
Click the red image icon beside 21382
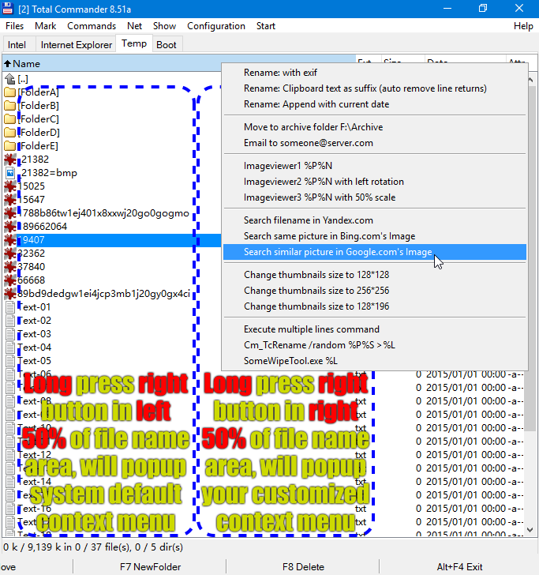click(10, 160)
